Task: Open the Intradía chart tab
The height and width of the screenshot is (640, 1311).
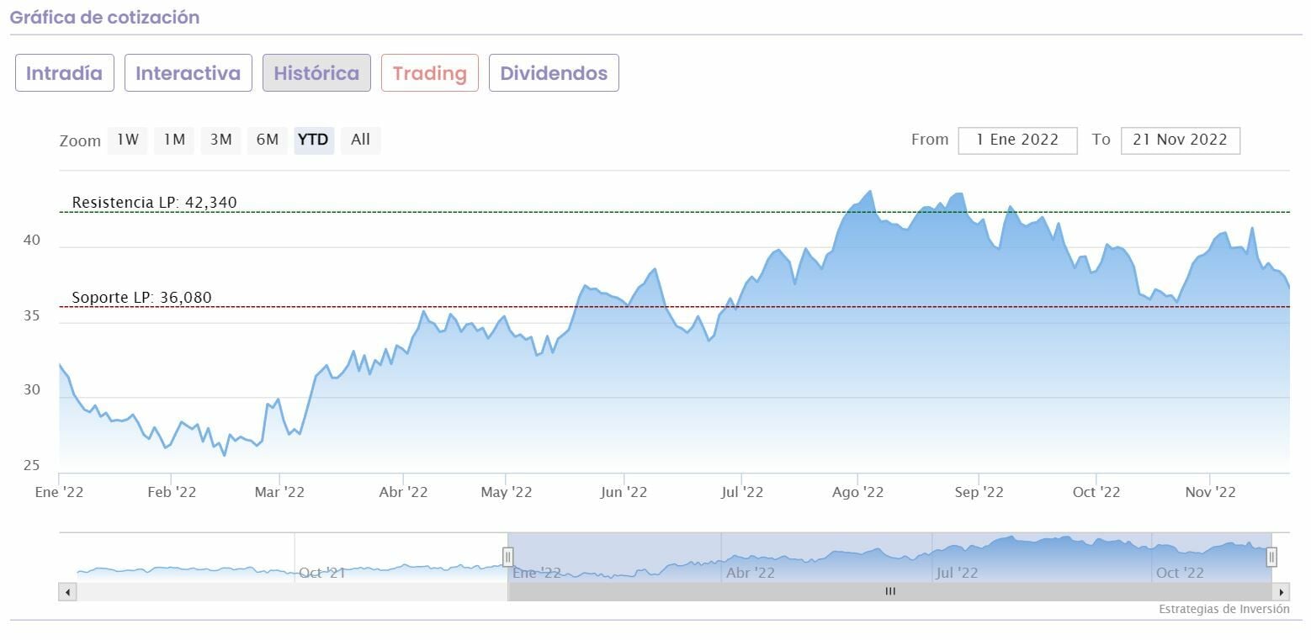Action: tap(65, 73)
